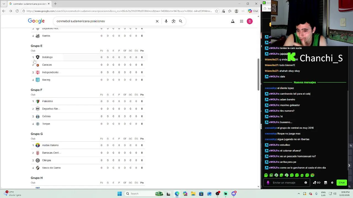Open Task View on taskbar
Viewport: 353px width, 198px height.
point(169,194)
